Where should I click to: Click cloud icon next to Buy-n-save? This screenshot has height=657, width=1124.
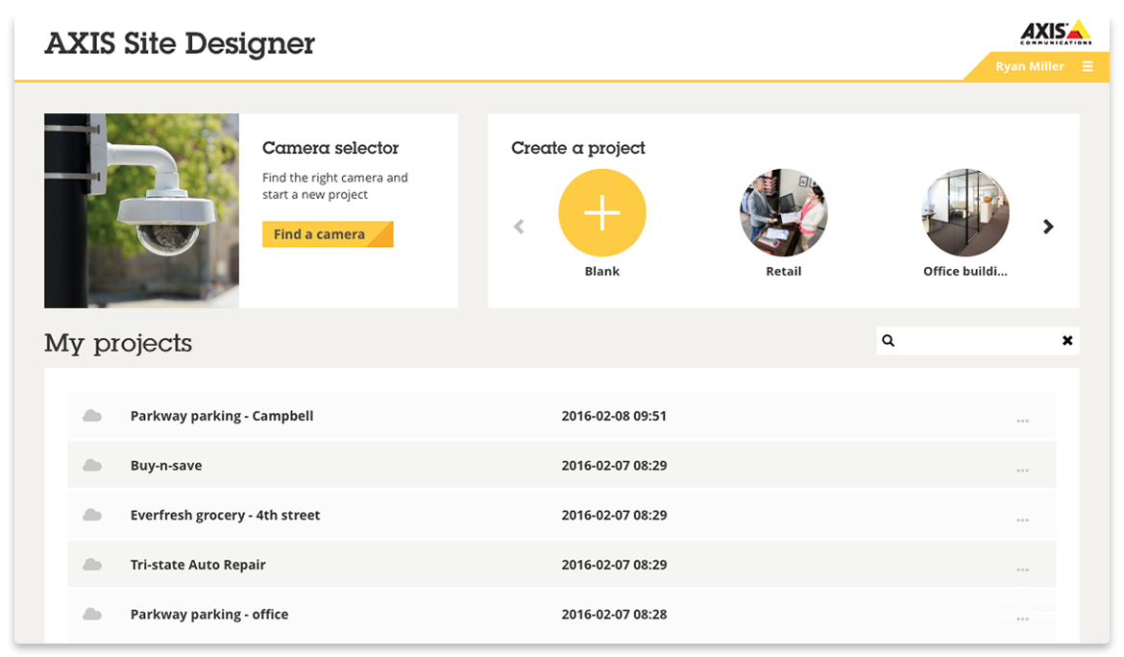pos(92,466)
